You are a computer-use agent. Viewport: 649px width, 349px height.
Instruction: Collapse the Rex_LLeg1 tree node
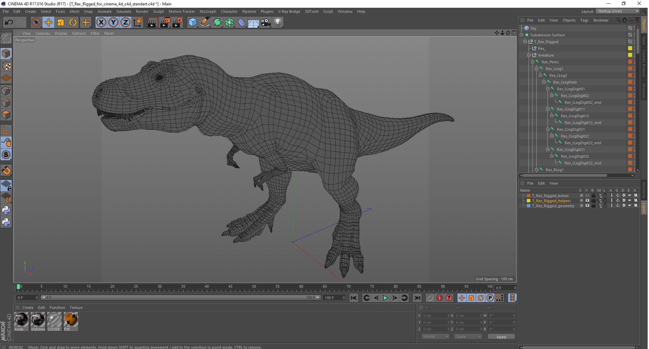(536, 69)
